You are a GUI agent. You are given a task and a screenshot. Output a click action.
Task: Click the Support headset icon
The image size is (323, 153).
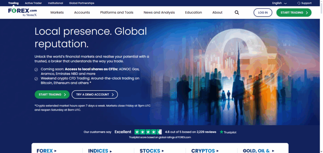pyautogui.click(x=299, y=3)
